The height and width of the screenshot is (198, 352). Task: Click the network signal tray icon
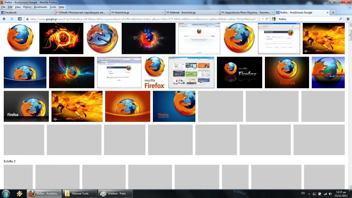click(x=325, y=194)
